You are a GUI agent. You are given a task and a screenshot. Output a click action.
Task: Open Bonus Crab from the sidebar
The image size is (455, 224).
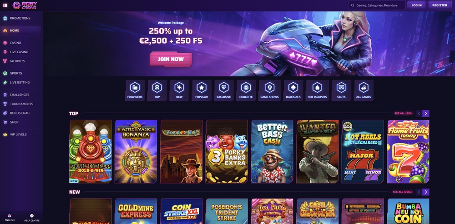pos(20,113)
